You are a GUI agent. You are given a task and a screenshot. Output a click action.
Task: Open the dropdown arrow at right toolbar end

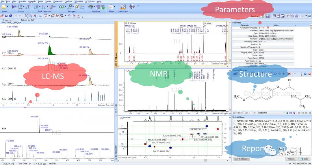click(306, 16)
